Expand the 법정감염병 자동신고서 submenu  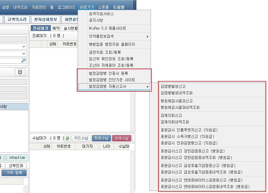point(114,87)
